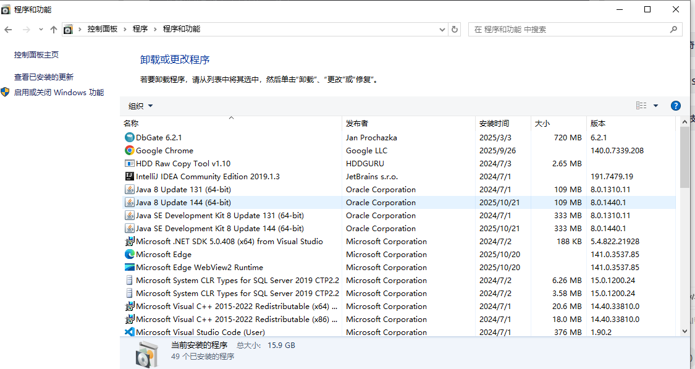Click the 188 KB size cell
This screenshot has width=695, height=369.
click(x=569, y=242)
